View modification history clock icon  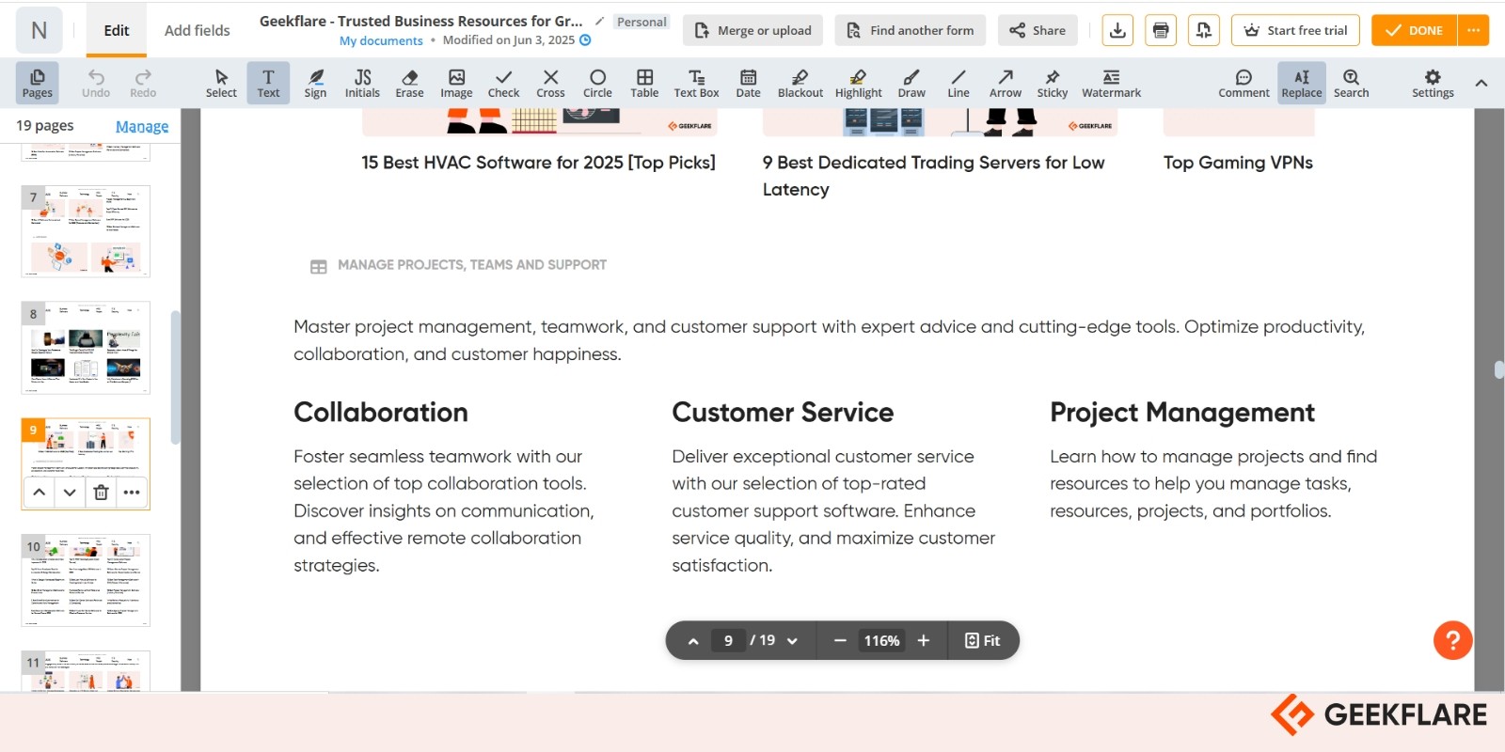point(585,40)
